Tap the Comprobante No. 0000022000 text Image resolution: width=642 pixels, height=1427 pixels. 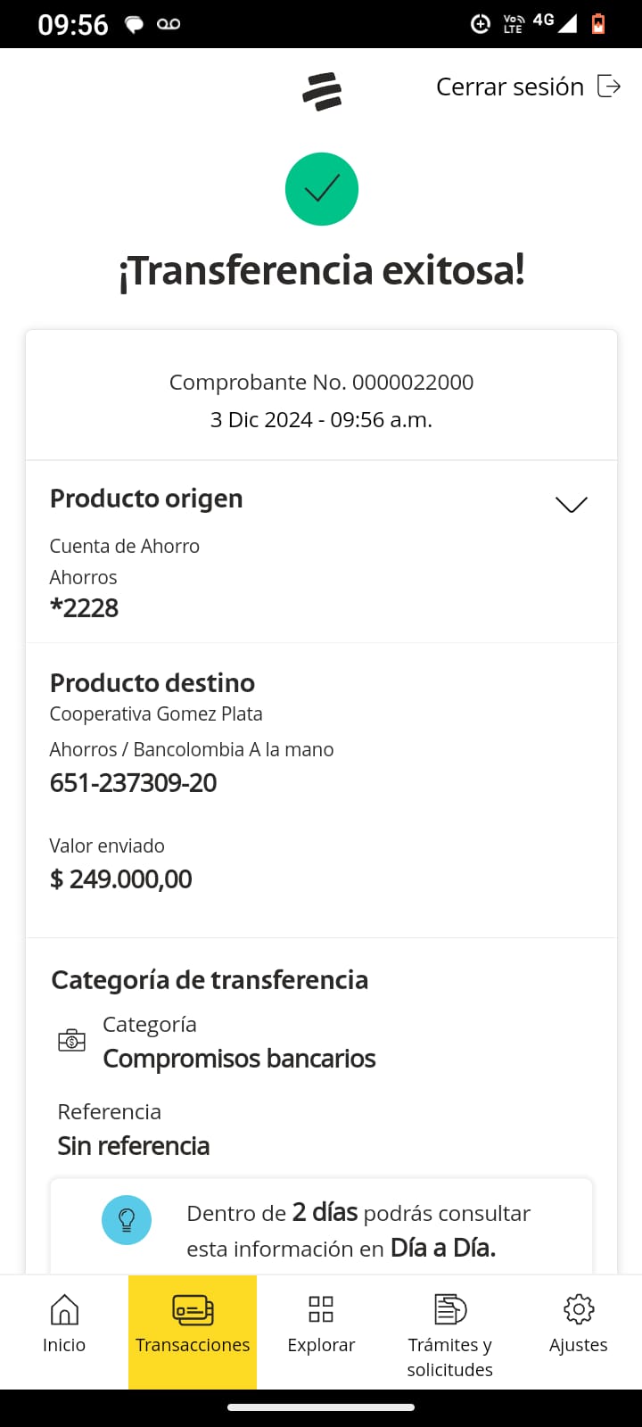coord(321,383)
